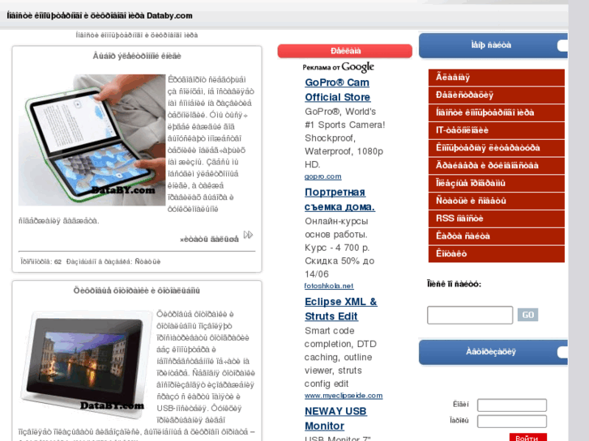Open the GoPro Cam Official Store ad
This screenshot has height=441, width=589.
coord(337,90)
